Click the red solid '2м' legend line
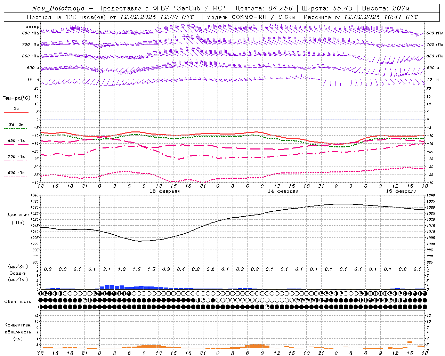Viewport: 445px width, 356px height. coord(16,112)
